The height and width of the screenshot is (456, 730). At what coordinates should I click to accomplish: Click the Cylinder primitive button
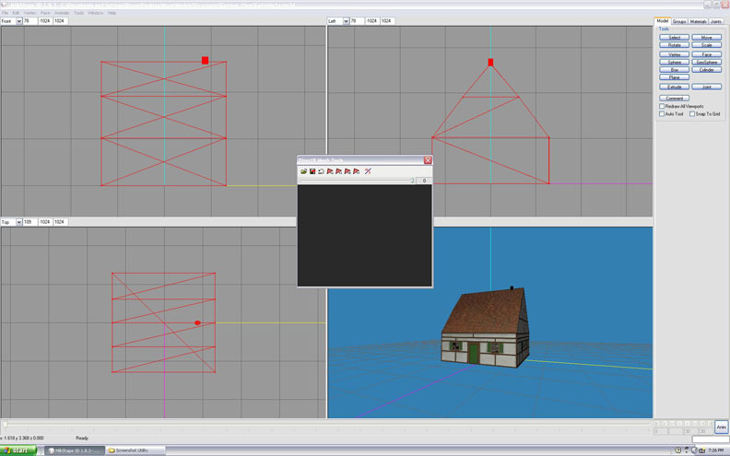pos(706,70)
